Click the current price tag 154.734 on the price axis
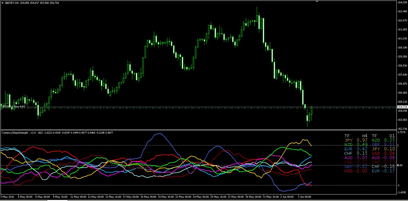 [402, 107]
